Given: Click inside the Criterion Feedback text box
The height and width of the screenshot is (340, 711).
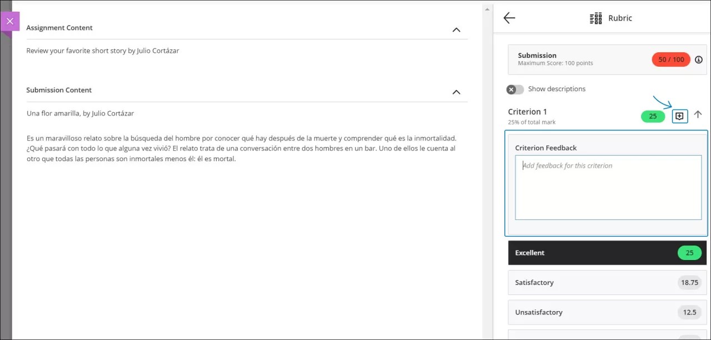Looking at the screenshot, I should coord(608,187).
